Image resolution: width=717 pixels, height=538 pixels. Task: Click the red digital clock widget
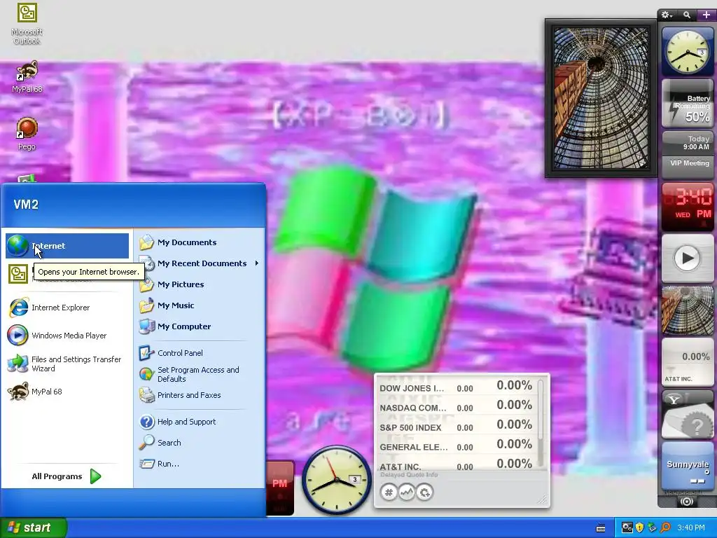pos(688,207)
